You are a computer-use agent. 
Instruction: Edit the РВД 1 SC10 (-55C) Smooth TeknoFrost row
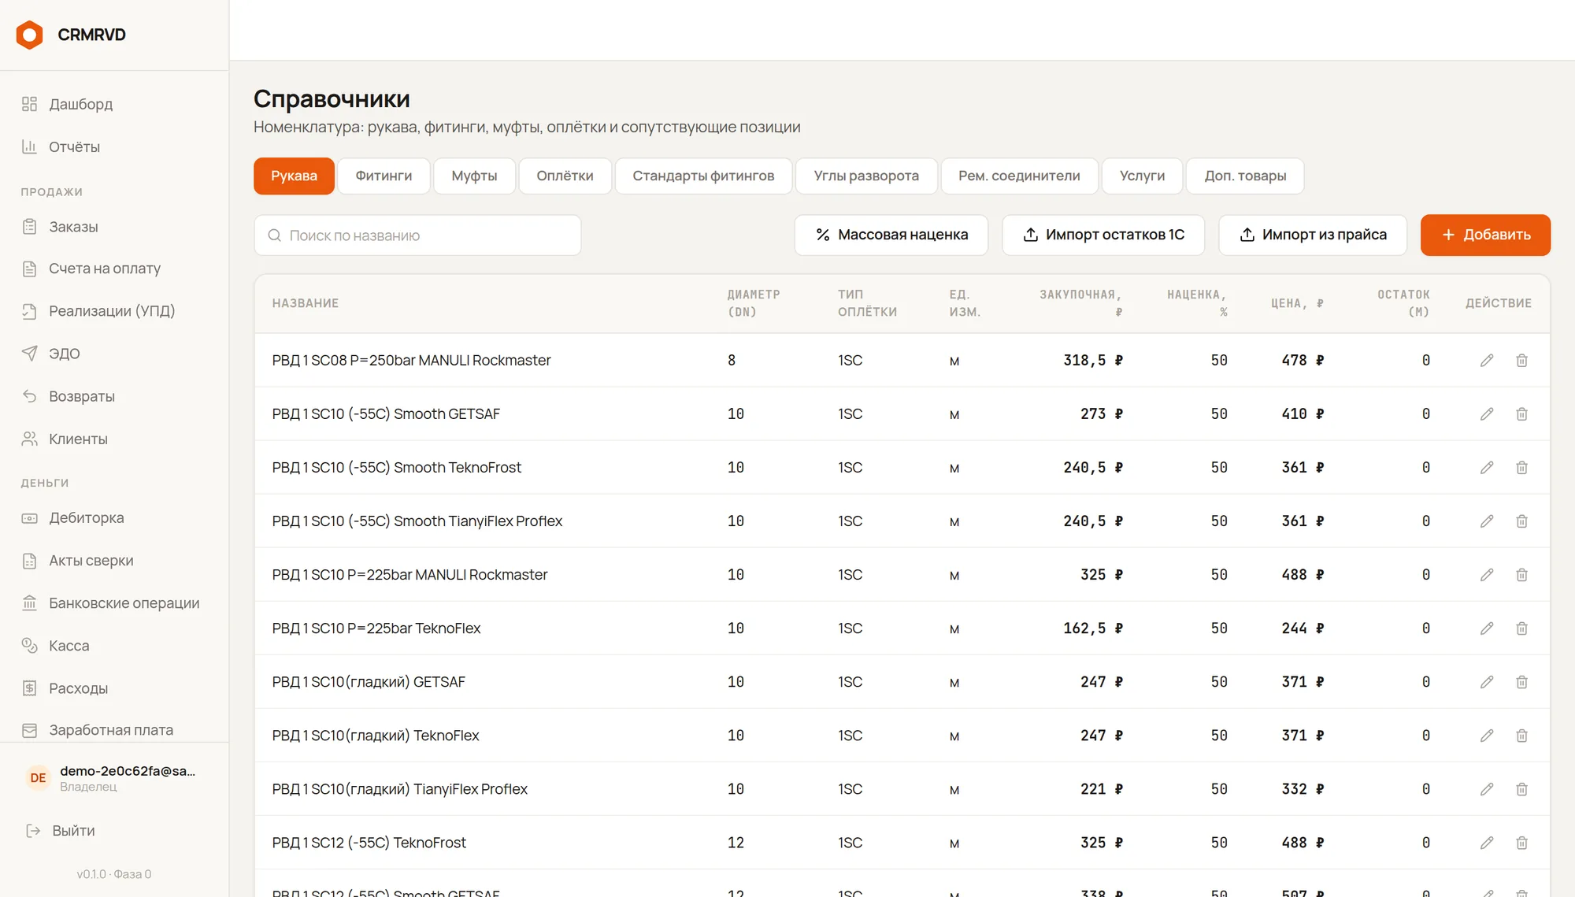[1487, 468]
